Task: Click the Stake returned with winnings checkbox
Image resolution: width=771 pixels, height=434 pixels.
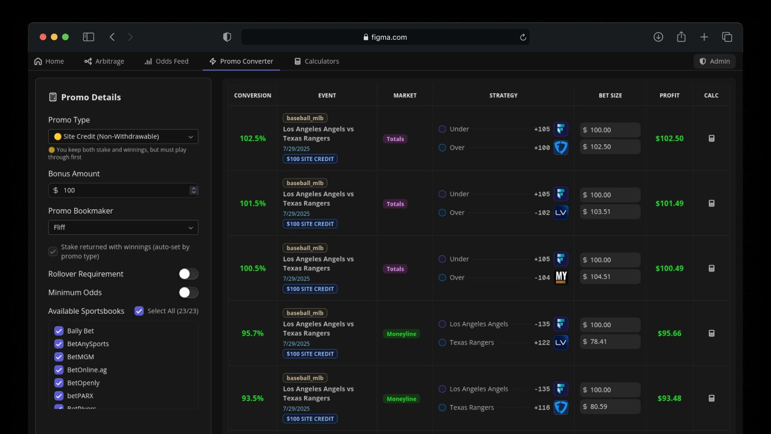Action: [x=53, y=252]
